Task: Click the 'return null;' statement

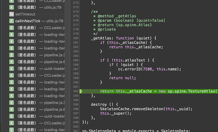Action: click(x=123, y=78)
